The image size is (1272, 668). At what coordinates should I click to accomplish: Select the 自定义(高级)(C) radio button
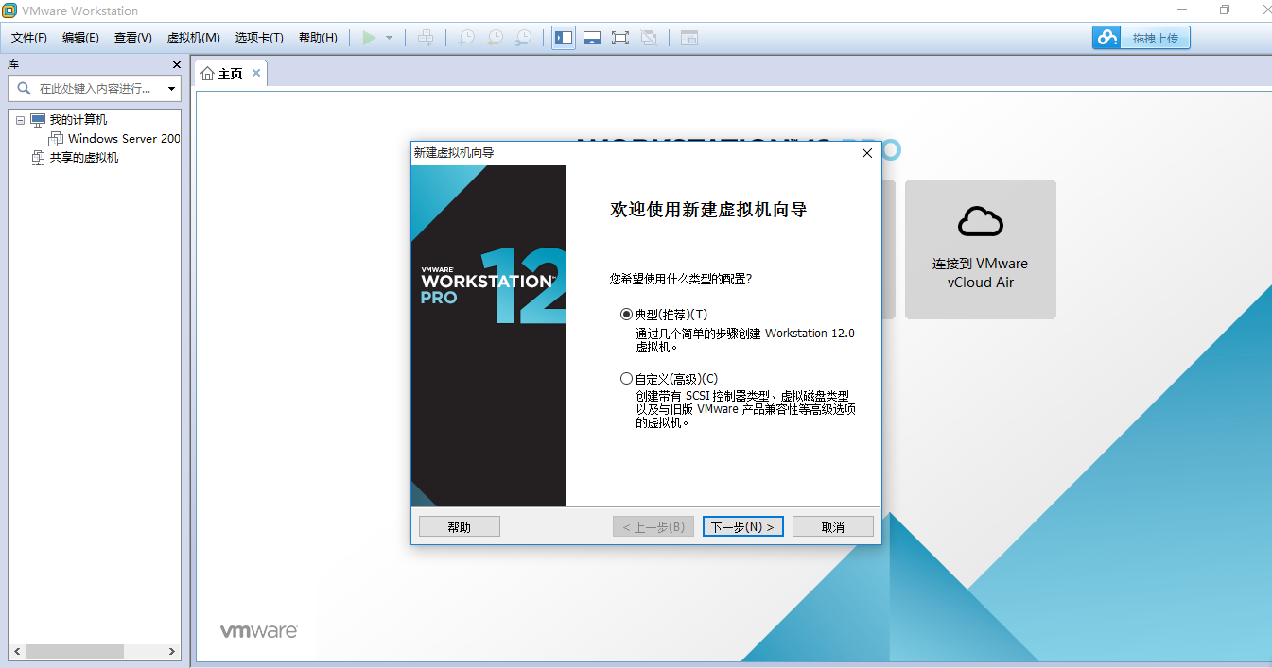[626, 379]
